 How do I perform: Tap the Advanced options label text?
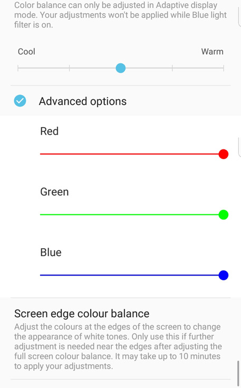click(83, 101)
